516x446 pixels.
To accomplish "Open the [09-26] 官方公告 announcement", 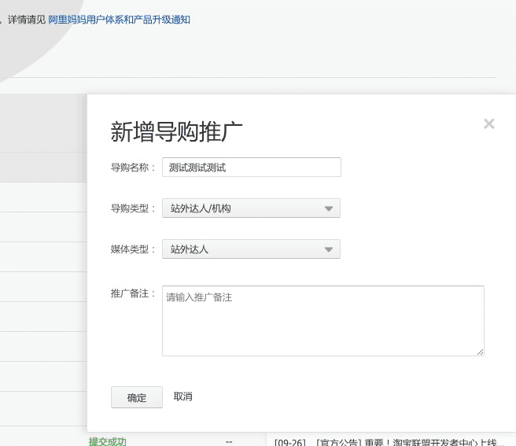I will pos(389,442).
